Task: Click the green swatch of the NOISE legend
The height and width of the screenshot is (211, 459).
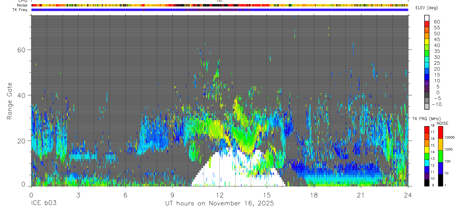Action: point(441,156)
